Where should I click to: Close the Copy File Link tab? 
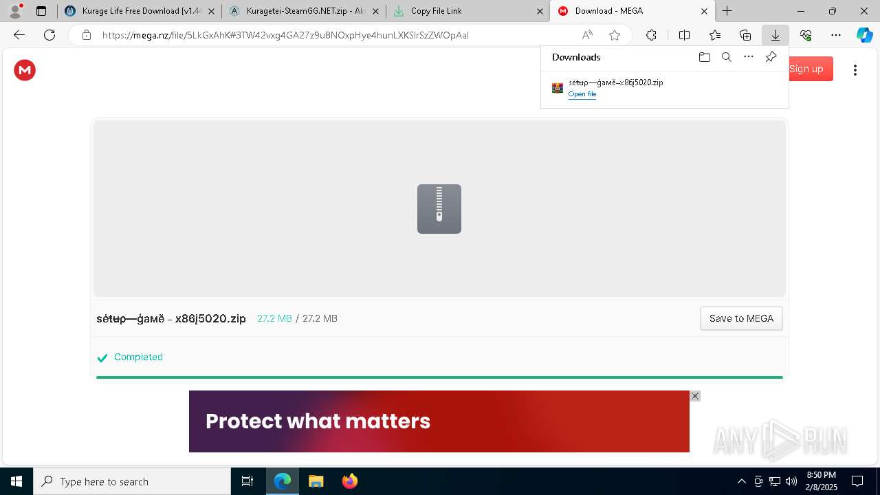click(x=540, y=11)
